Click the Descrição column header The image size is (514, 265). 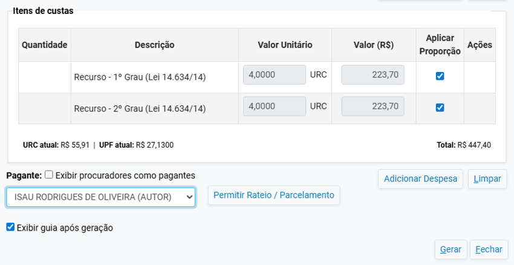tap(154, 45)
